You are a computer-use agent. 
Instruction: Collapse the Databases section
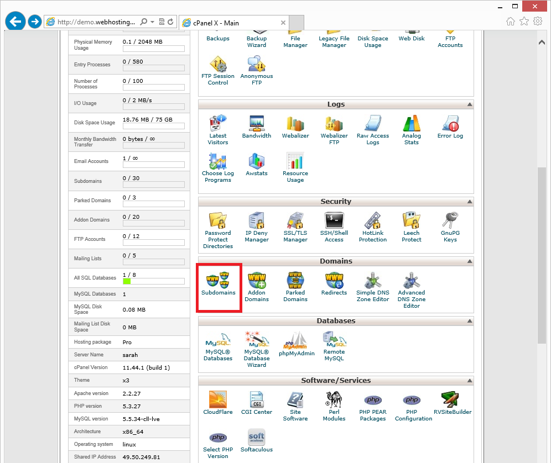(x=470, y=321)
